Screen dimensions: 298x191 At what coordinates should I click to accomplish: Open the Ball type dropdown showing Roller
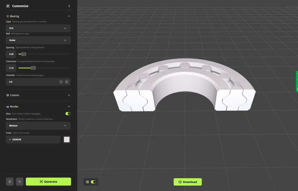tap(38, 40)
